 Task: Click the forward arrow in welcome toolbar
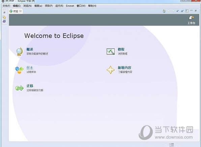[x=173, y=11]
